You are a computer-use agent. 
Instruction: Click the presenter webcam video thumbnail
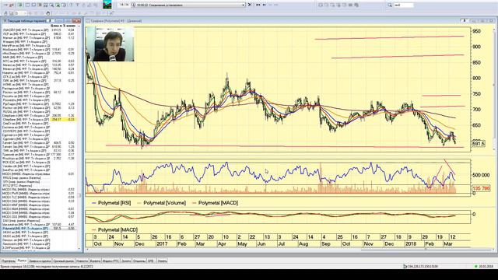[110, 44]
